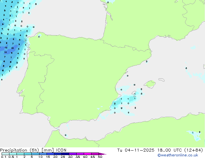Click the "Precipitation (6h)" title text
205x158 pixels.
coord(19,150)
